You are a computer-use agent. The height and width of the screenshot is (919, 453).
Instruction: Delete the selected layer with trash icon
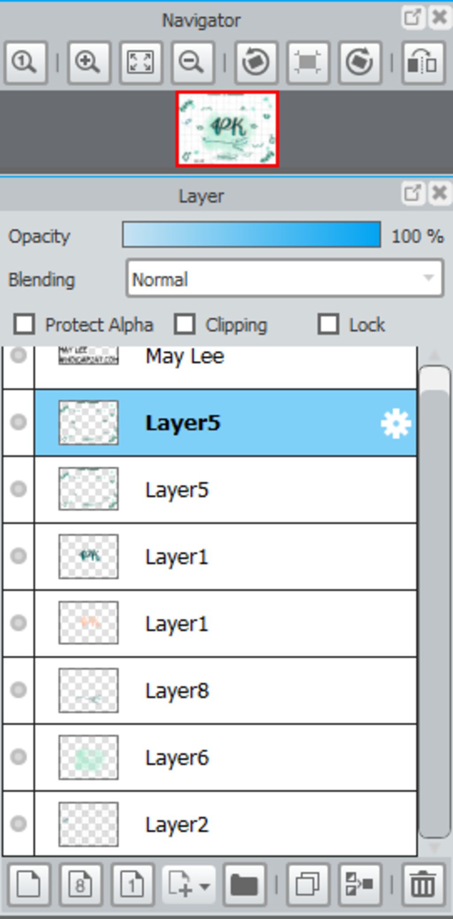coord(423,884)
